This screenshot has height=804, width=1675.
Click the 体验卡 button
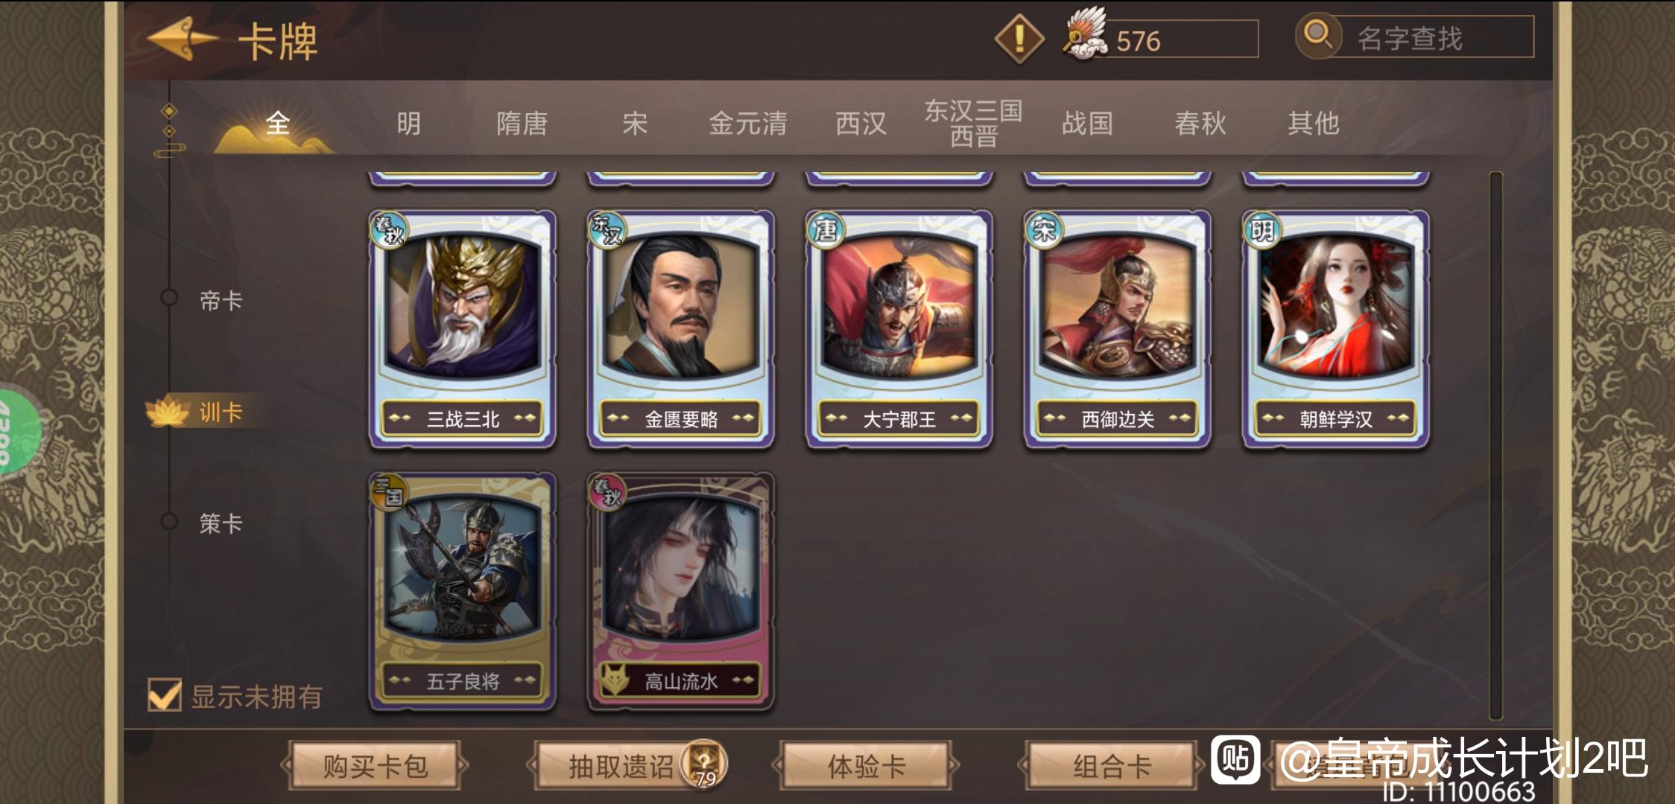866,765
